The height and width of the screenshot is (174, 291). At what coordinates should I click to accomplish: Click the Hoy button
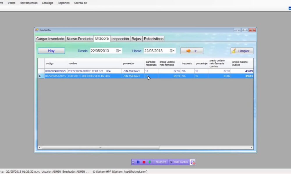pyautogui.click(x=51, y=51)
